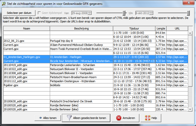Click the 2.57 km length cell

(x=161, y=57)
